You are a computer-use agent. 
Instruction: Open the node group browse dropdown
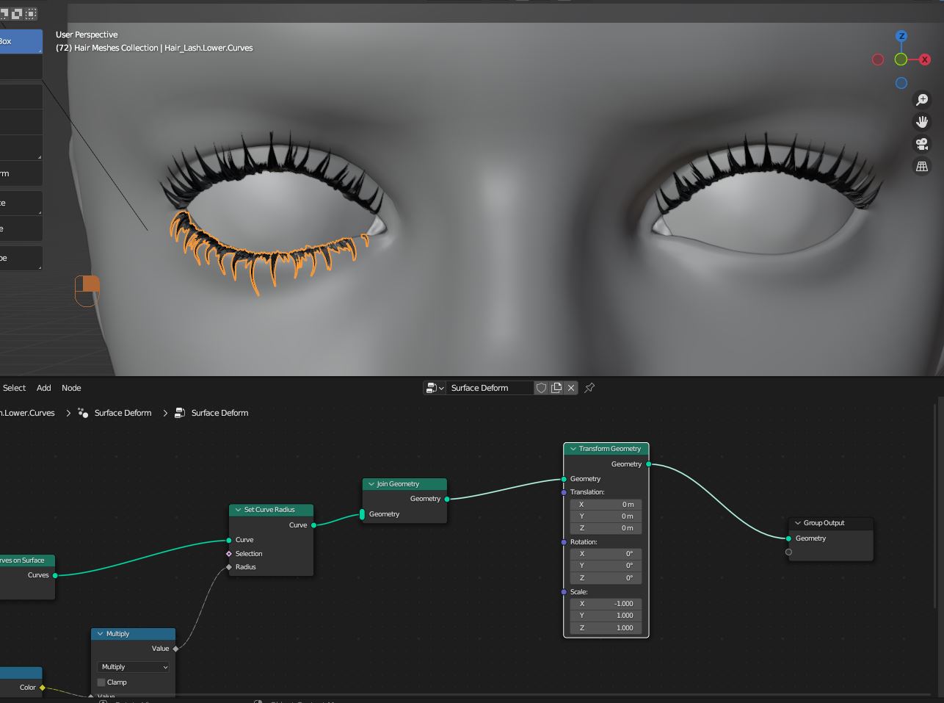(435, 388)
